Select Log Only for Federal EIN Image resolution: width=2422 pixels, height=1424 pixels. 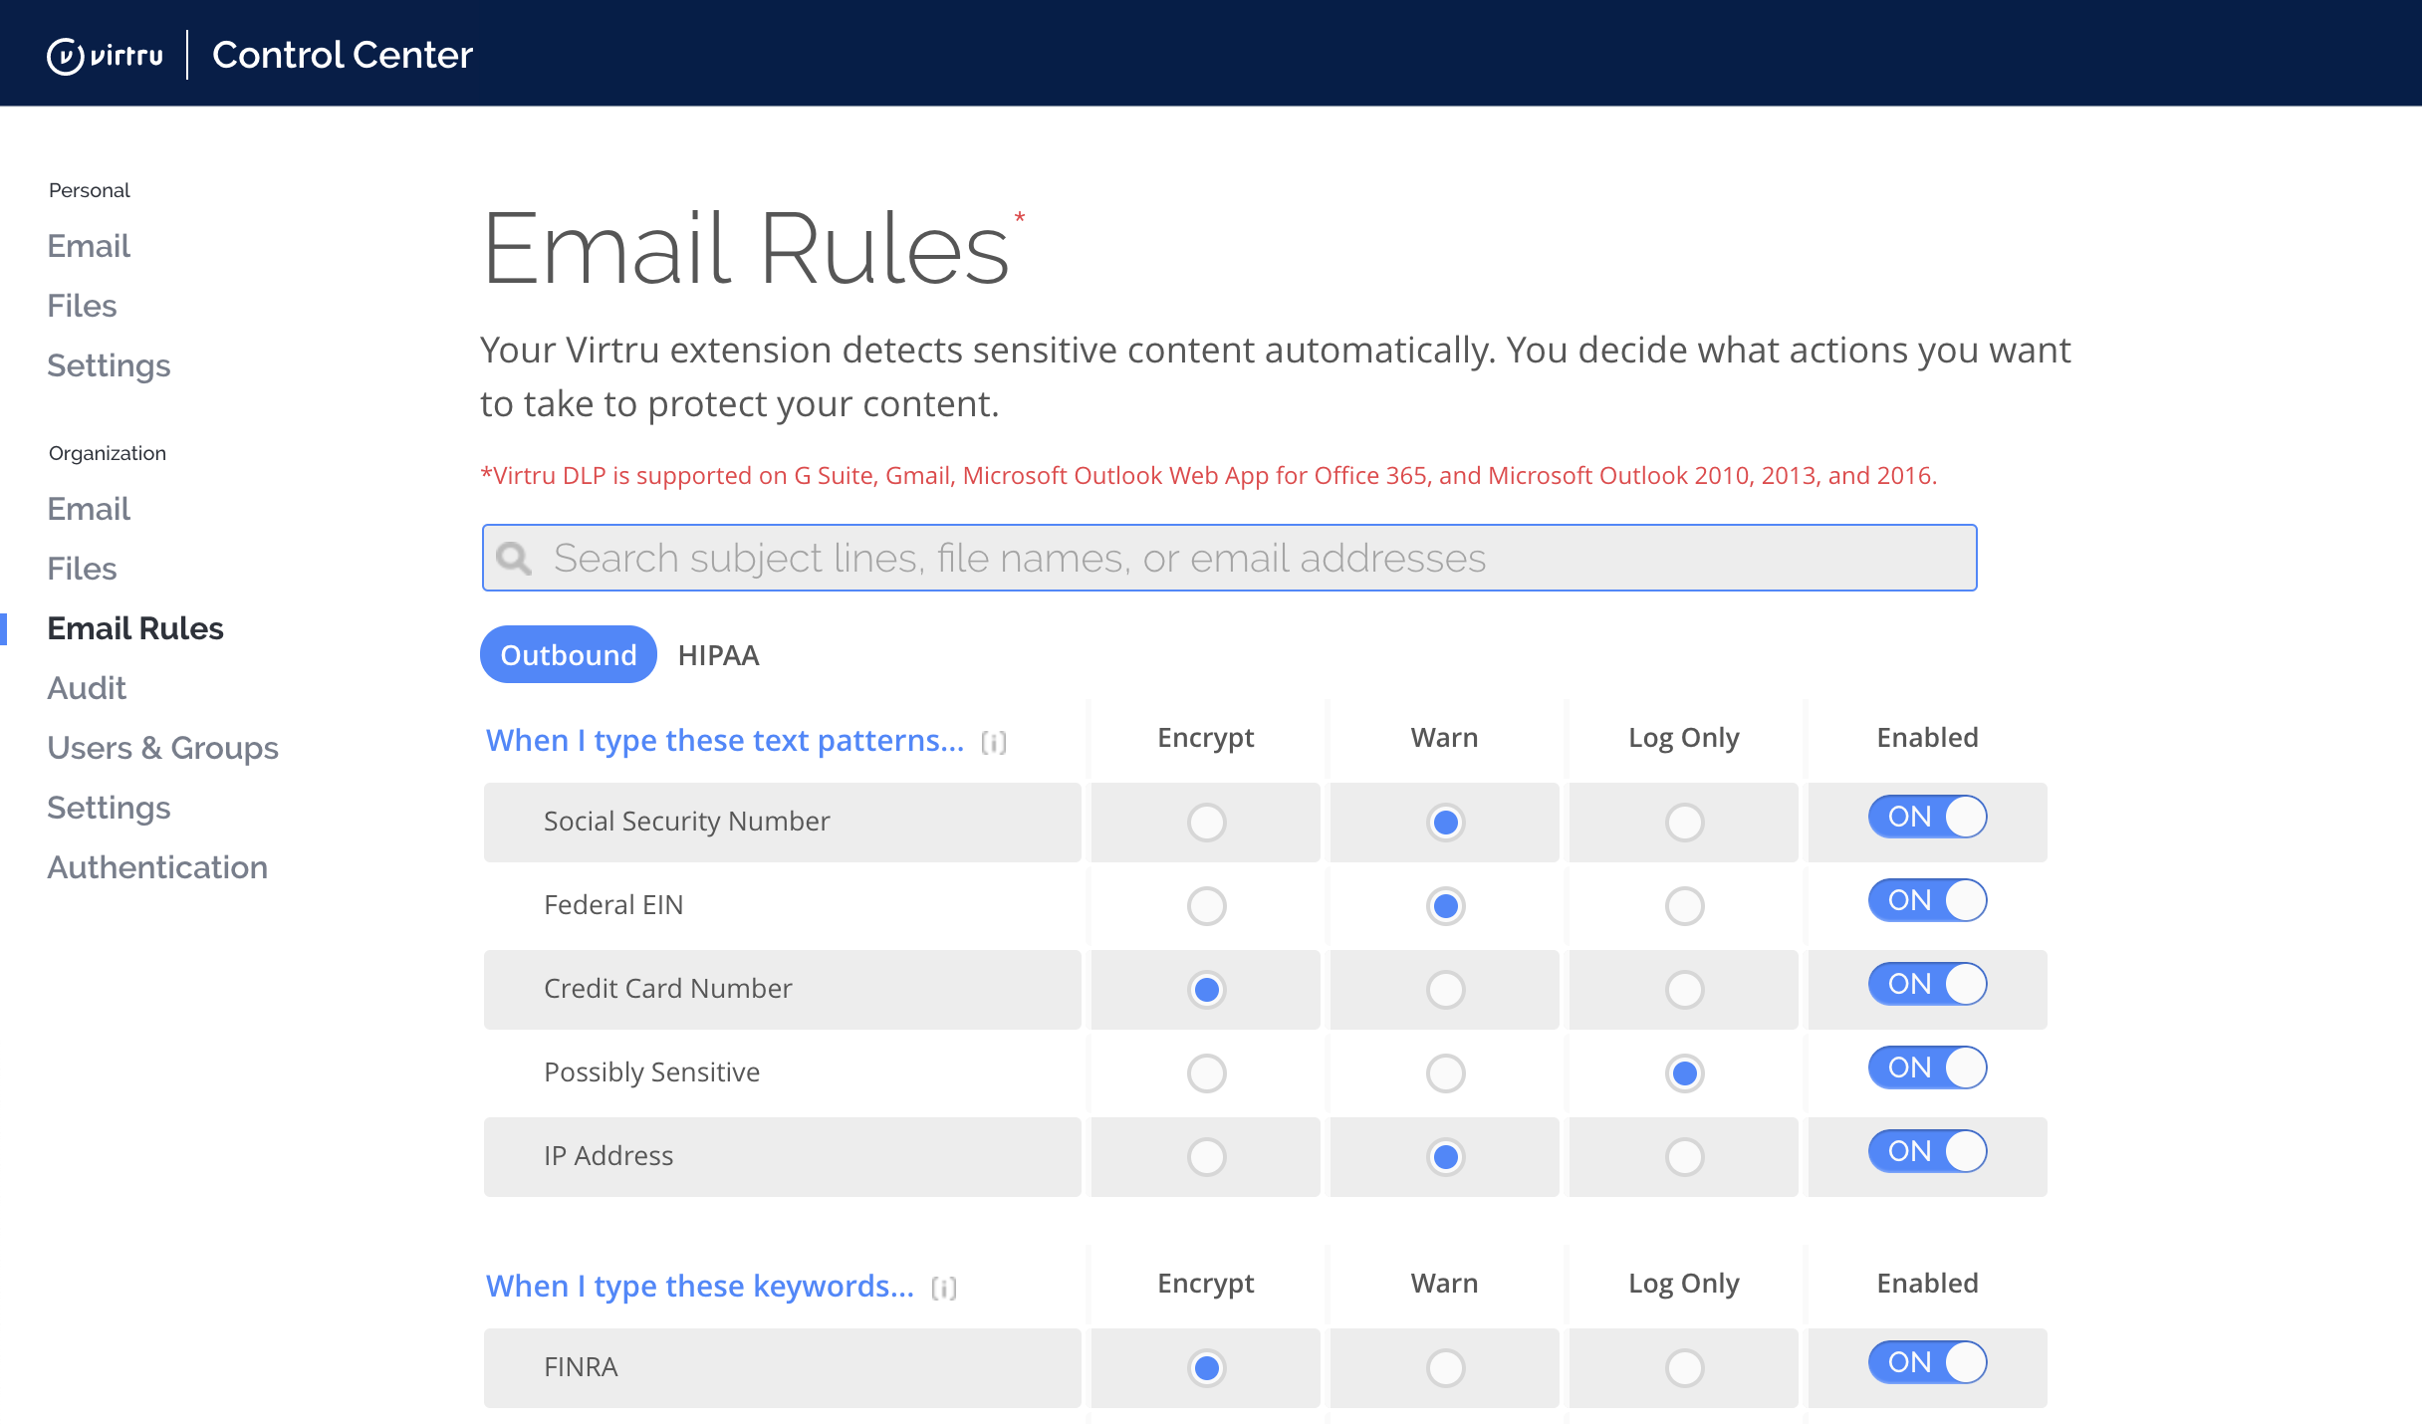(1684, 906)
